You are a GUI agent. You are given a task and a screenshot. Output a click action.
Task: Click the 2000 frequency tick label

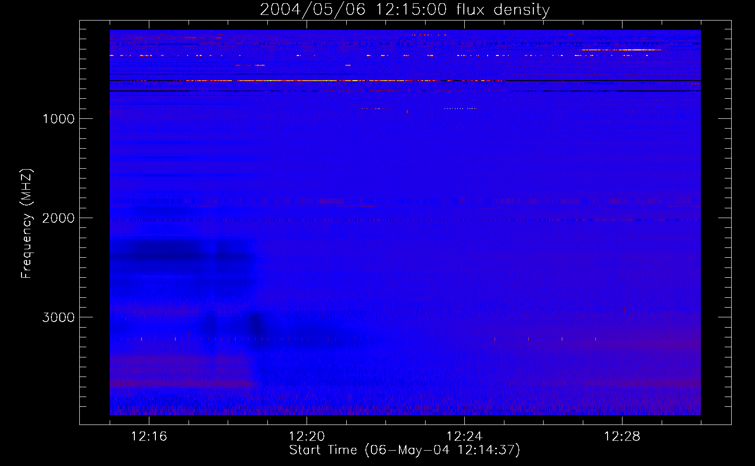pyautogui.click(x=58, y=218)
